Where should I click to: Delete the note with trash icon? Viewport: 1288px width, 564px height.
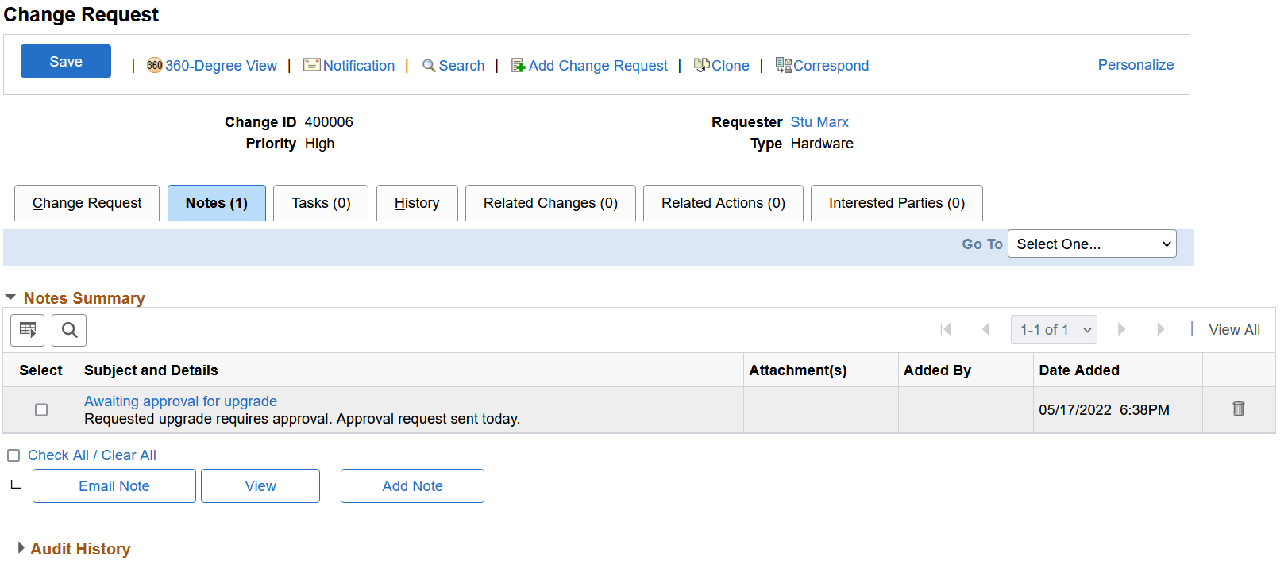pos(1238,409)
